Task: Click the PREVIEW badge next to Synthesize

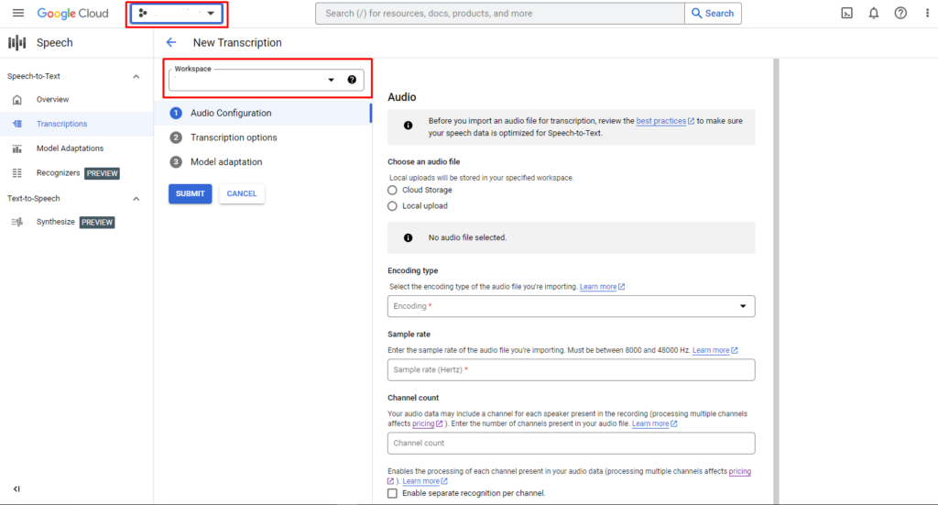Action: [97, 223]
